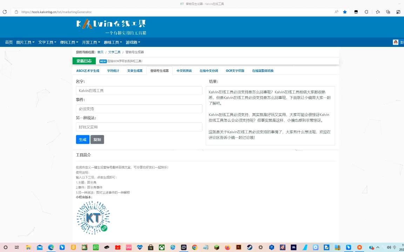This screenshot has height=252, width=404.
Task: Open Internet Explorer from the taskbar
Action: [x=173, y=247]
